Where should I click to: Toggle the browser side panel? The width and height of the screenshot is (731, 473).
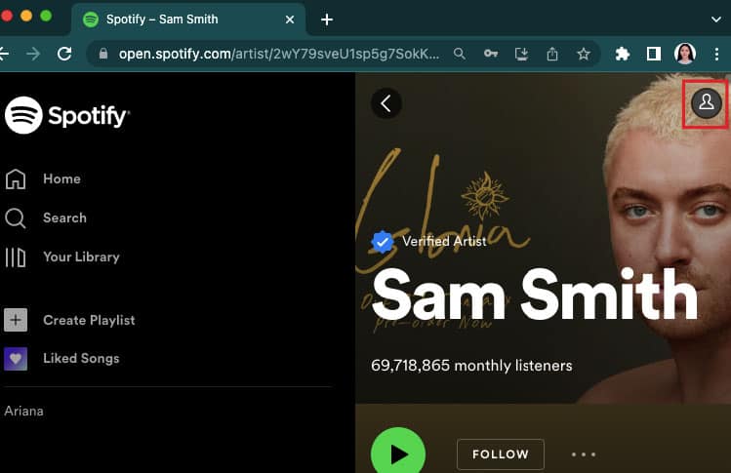(653, 54)
